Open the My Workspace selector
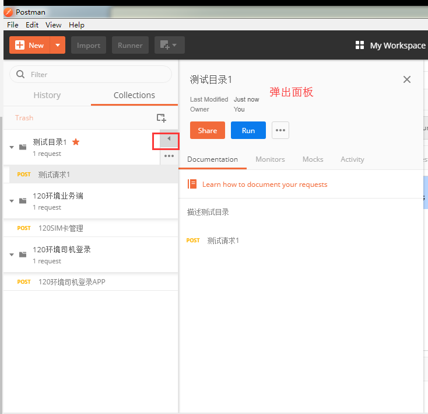 398,46
